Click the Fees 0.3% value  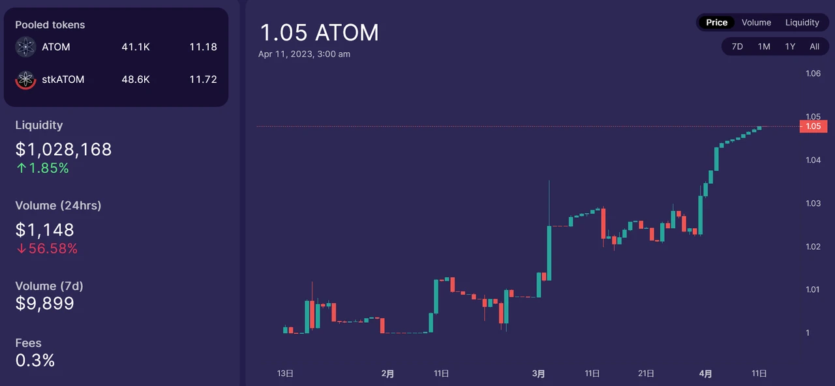[x=35, y=360]
